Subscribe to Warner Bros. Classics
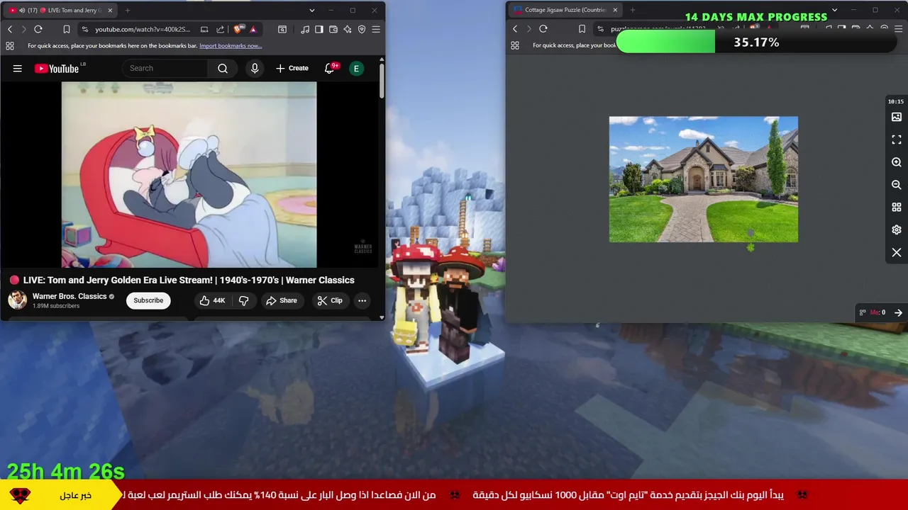This screenshot has width=908, height=510. [x=148, y=300]
